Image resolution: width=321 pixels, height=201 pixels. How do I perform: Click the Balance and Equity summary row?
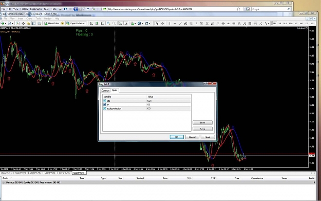pos(159,182)
